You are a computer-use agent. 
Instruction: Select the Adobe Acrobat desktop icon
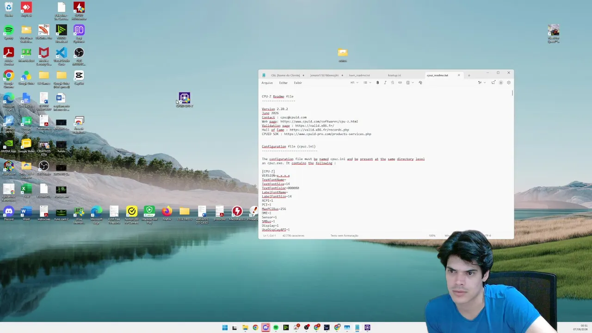click(9, 56)
